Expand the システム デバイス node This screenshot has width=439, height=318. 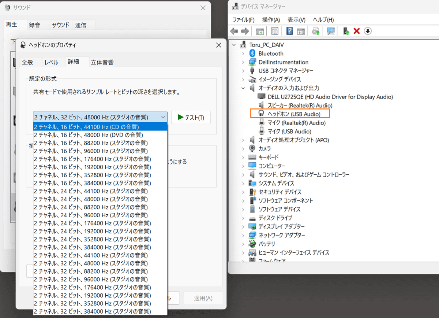pyautogui.click(x=243, y=183)
